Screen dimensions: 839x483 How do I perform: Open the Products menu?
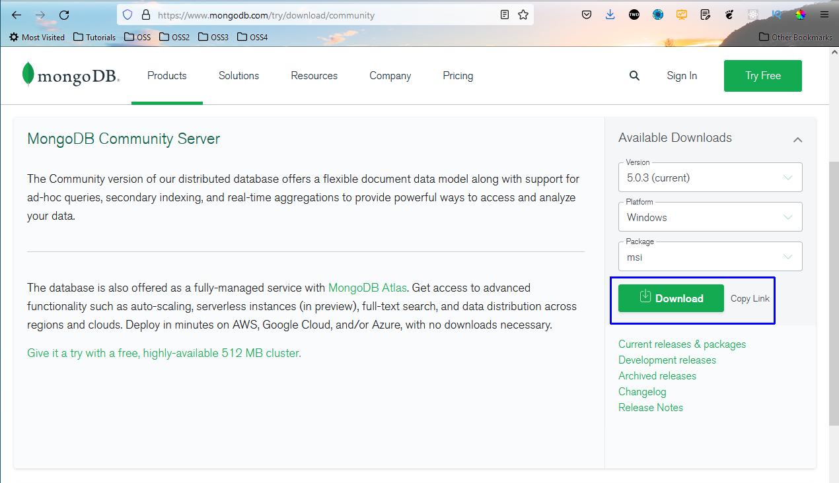pos(167,76)
